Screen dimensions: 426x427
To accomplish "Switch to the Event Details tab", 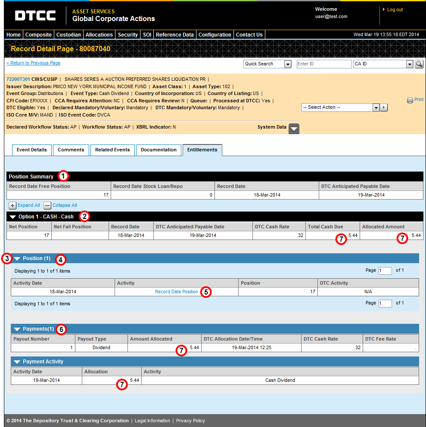I will click(x=31, y=150).
